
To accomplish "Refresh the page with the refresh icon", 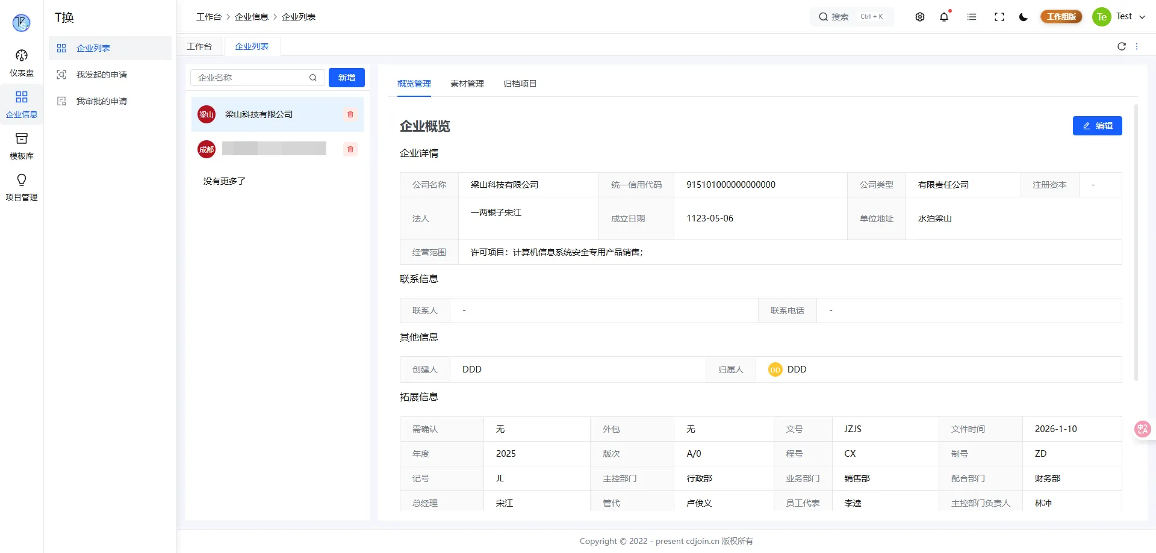I will tap(1121, 46).
